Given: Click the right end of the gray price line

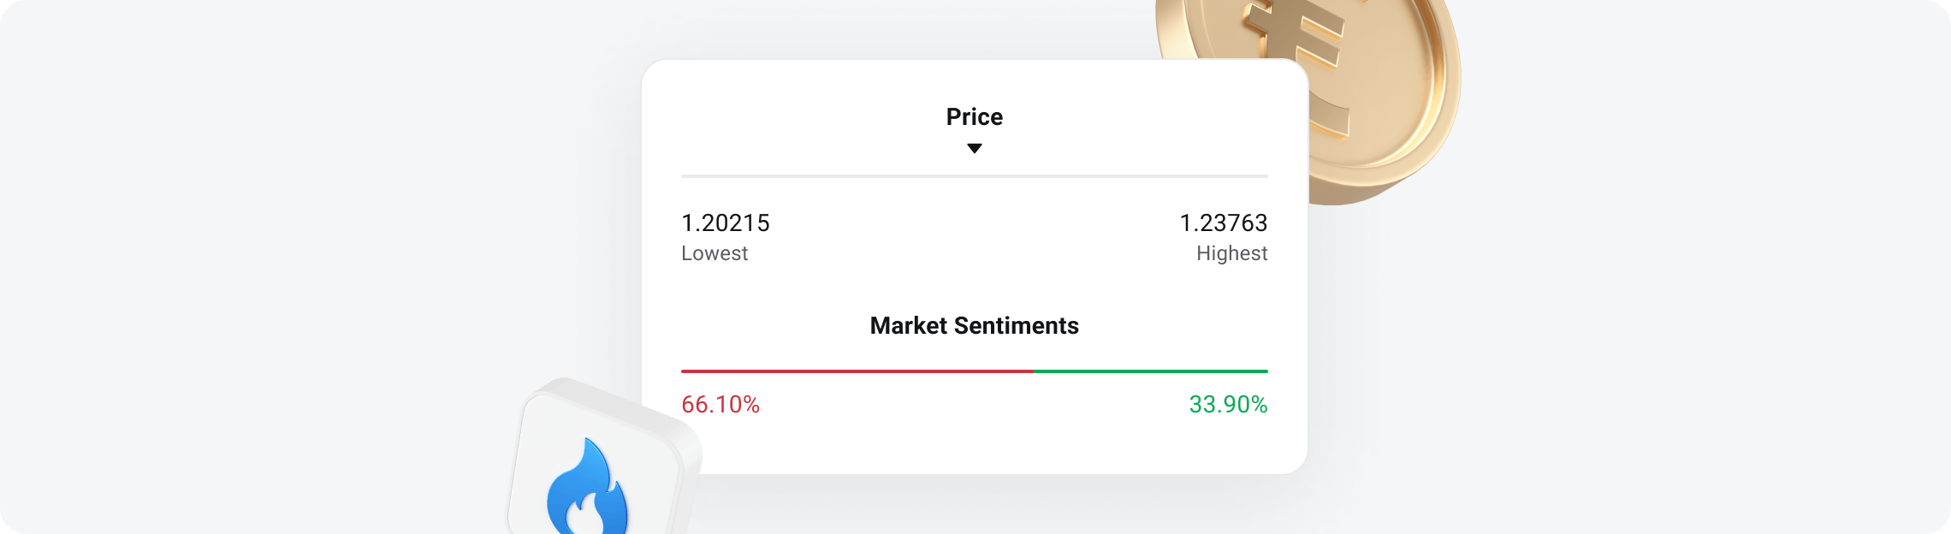Looking at the screenshot, I should coord(1266,176).
